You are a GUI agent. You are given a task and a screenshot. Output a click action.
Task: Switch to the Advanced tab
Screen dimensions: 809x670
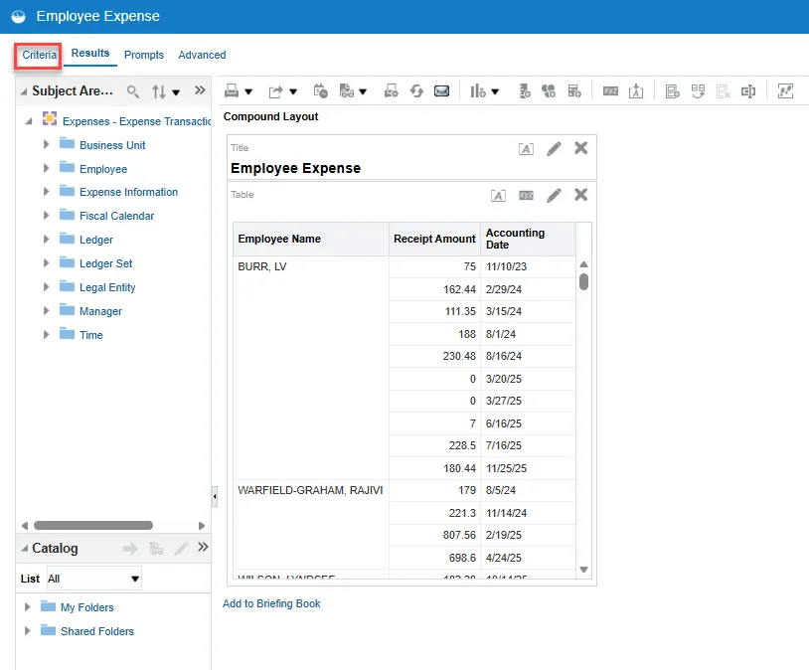[202, 55]
